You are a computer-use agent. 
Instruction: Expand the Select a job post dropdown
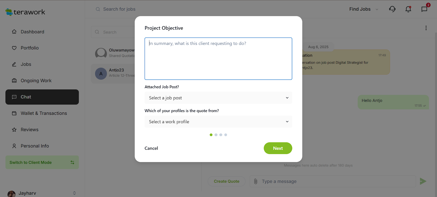tap(218, 98)
